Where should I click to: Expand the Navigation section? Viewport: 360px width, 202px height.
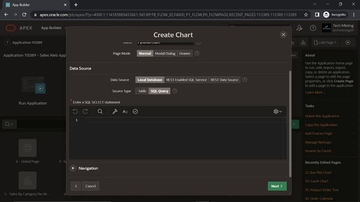coord(73,168)
